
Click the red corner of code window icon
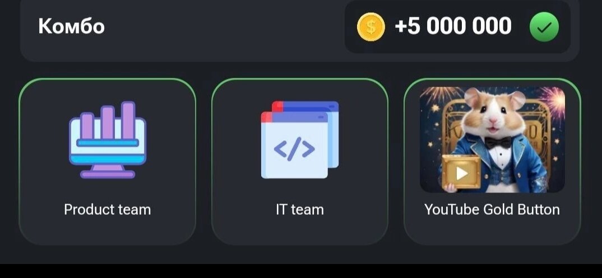coord(266,117)
